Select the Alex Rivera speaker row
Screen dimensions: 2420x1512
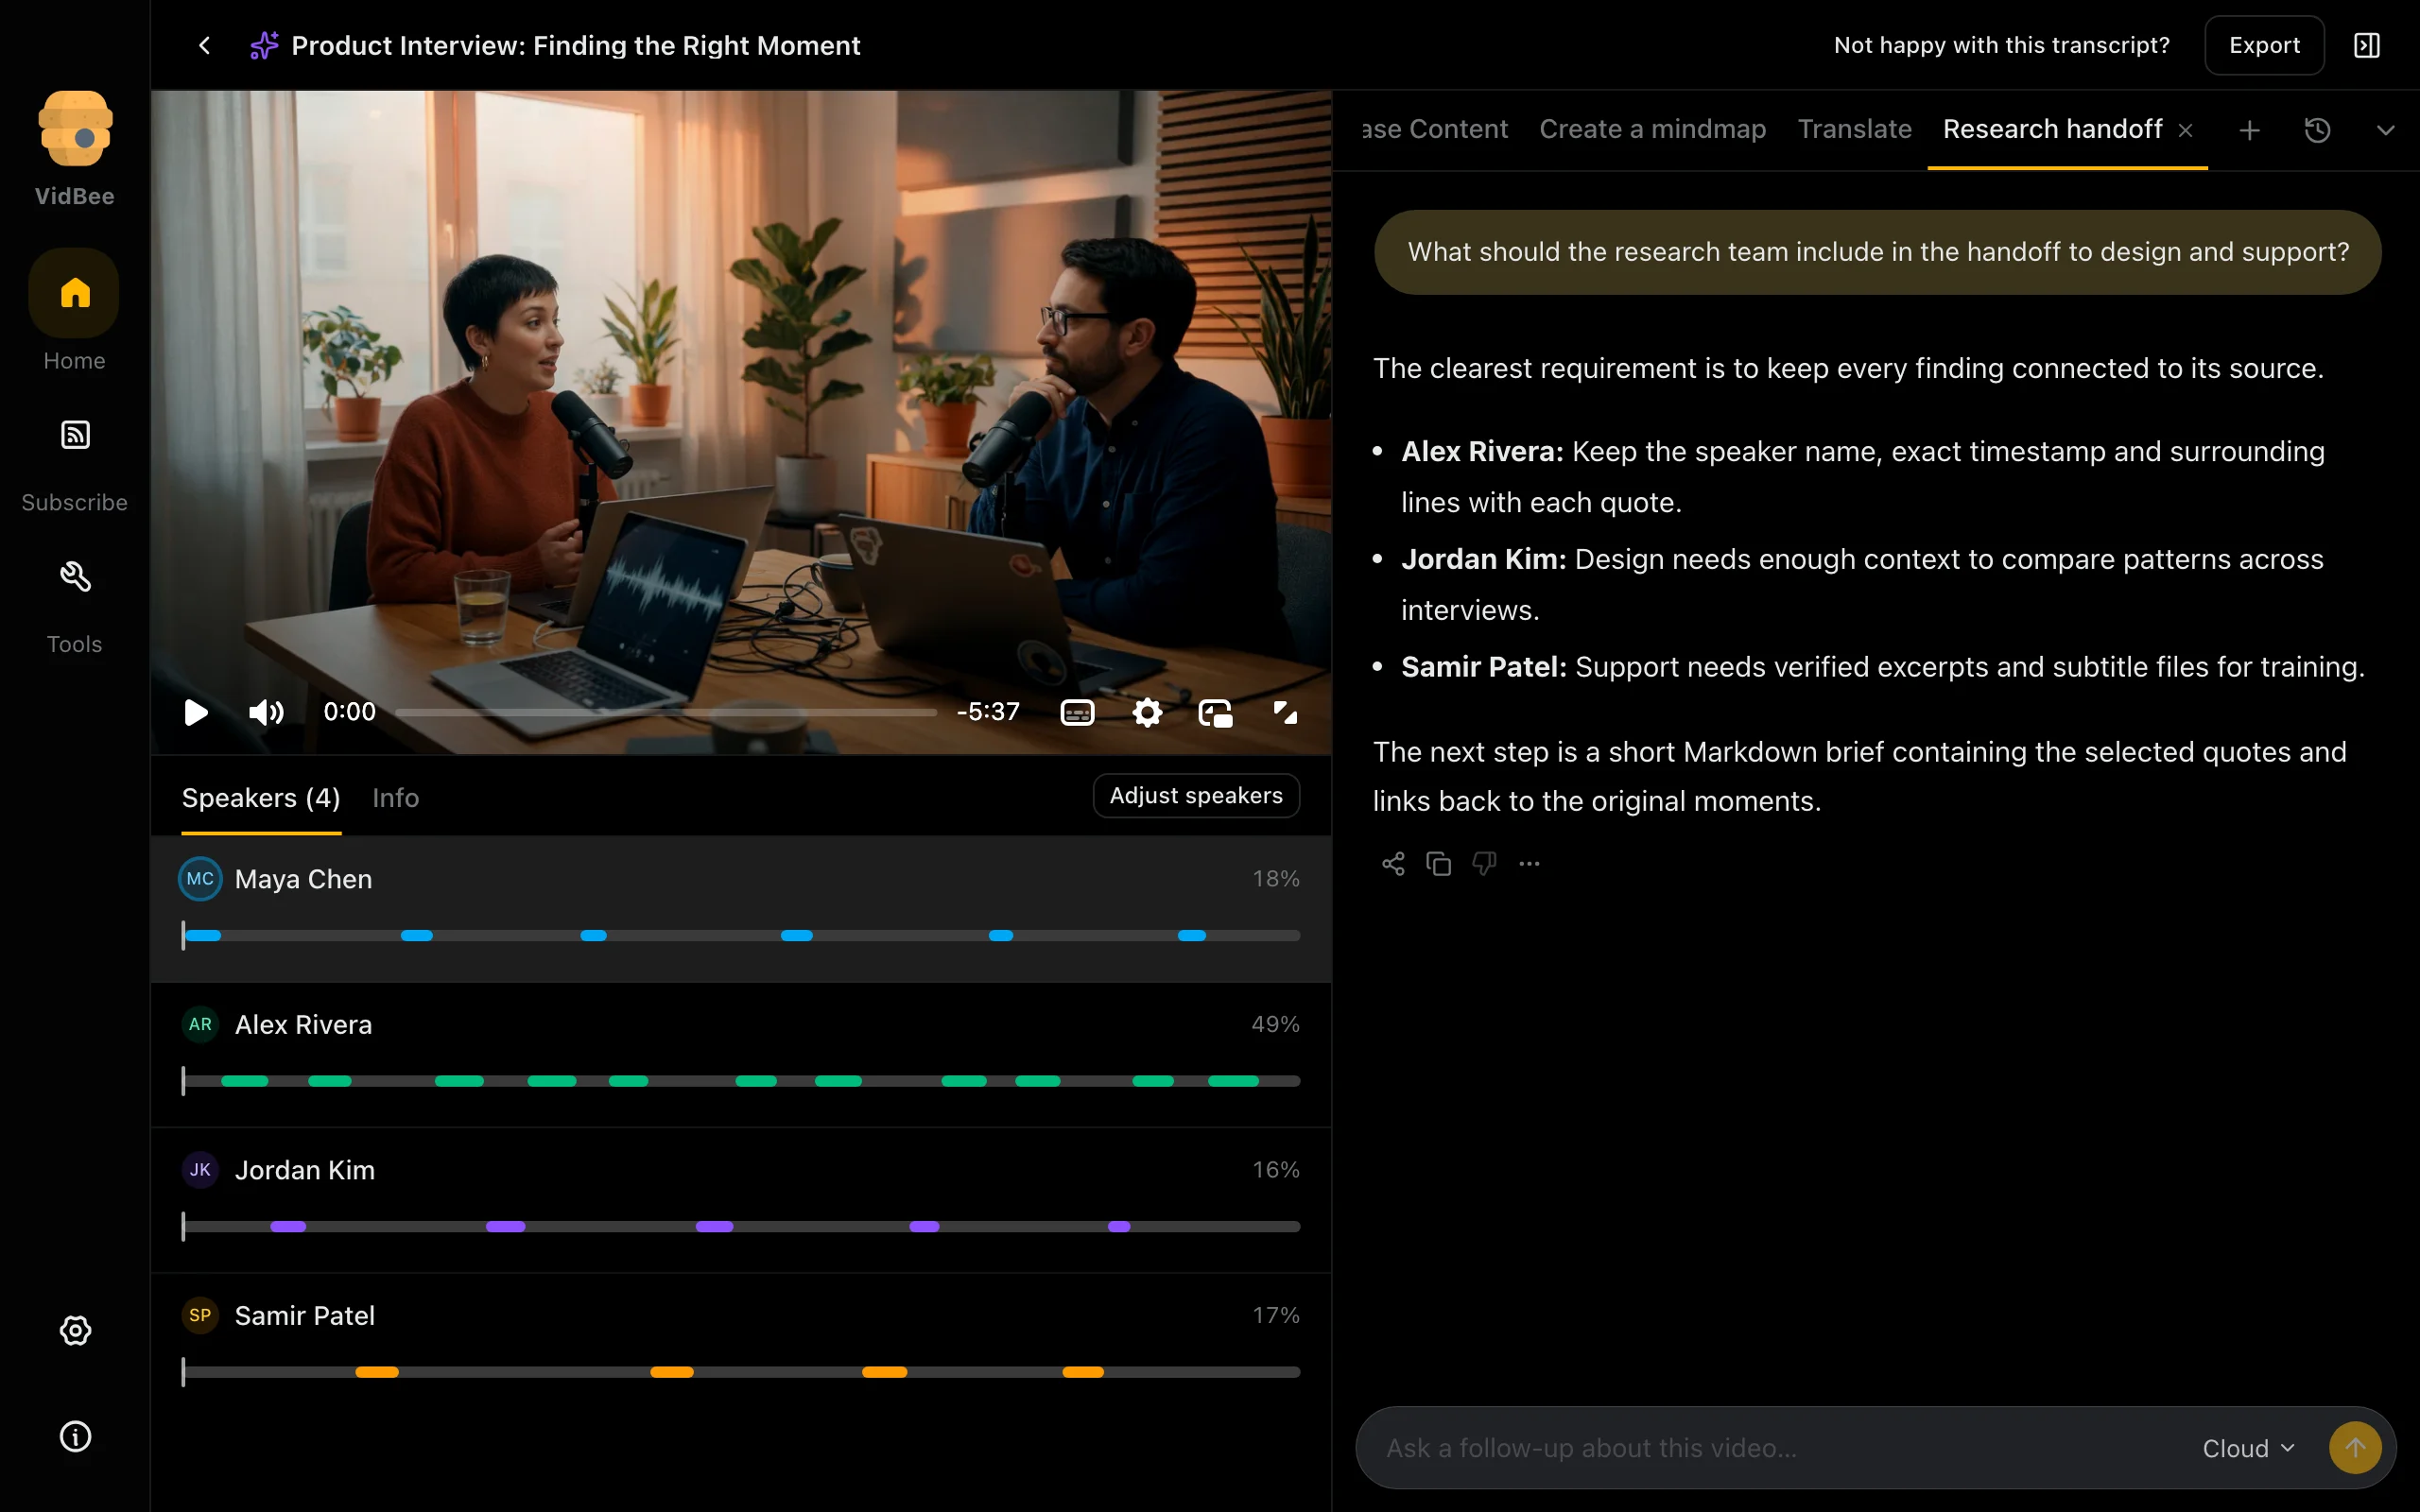(x=741, y=1054)
